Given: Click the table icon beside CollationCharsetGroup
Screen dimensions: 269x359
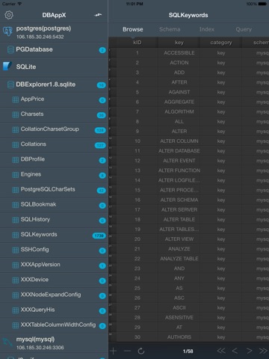Looking at the screenshot, I should (x=16, y=129).
